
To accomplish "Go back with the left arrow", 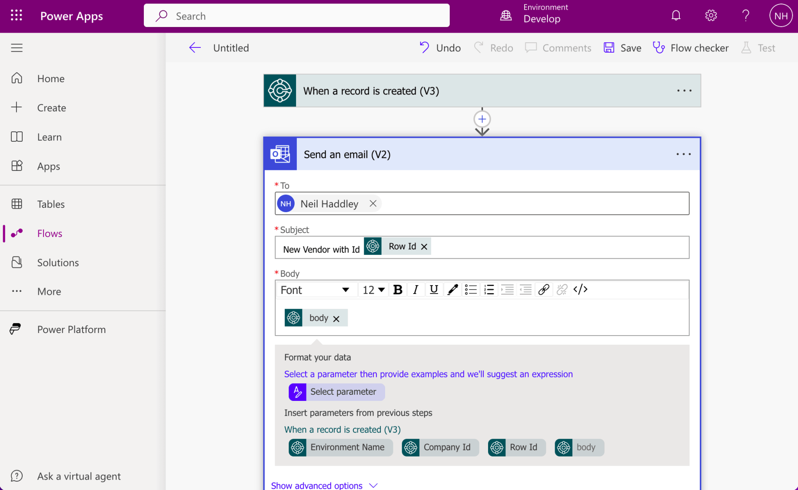I will [x=195, y=48].
